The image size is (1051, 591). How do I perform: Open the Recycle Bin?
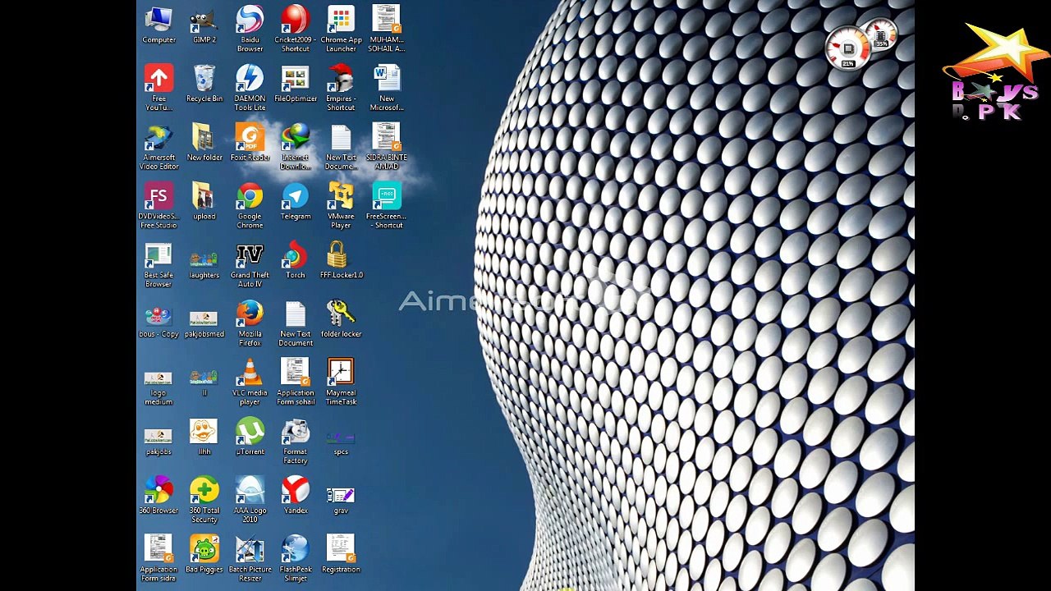204,84
